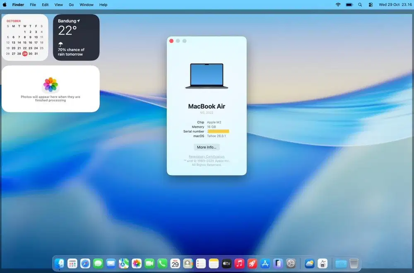Open the Calendar app showing 29

tap(175, 263)
